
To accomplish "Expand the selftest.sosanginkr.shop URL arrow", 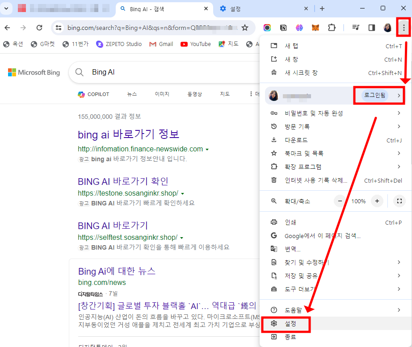I will (x=181, y=238).
